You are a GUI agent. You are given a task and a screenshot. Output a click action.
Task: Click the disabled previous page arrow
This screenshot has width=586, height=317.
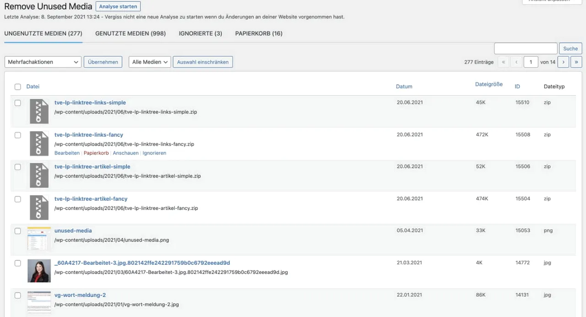point(516,62)
